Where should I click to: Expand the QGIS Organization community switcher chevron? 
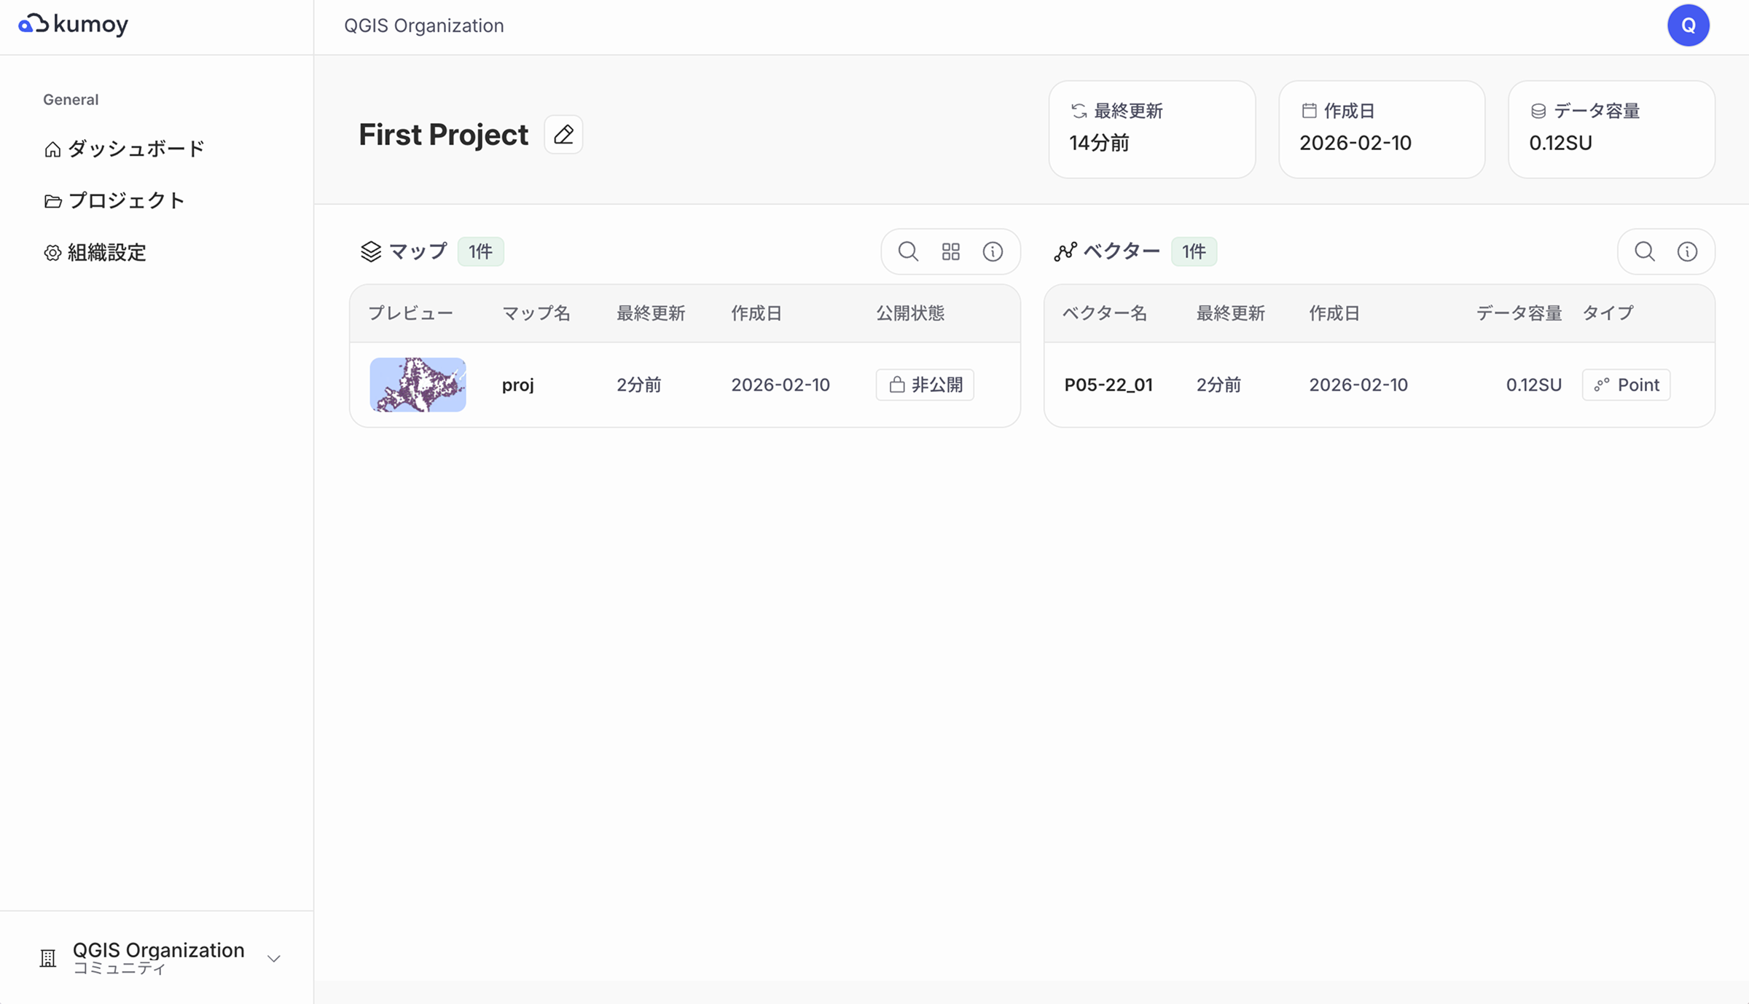pos(273,958)
